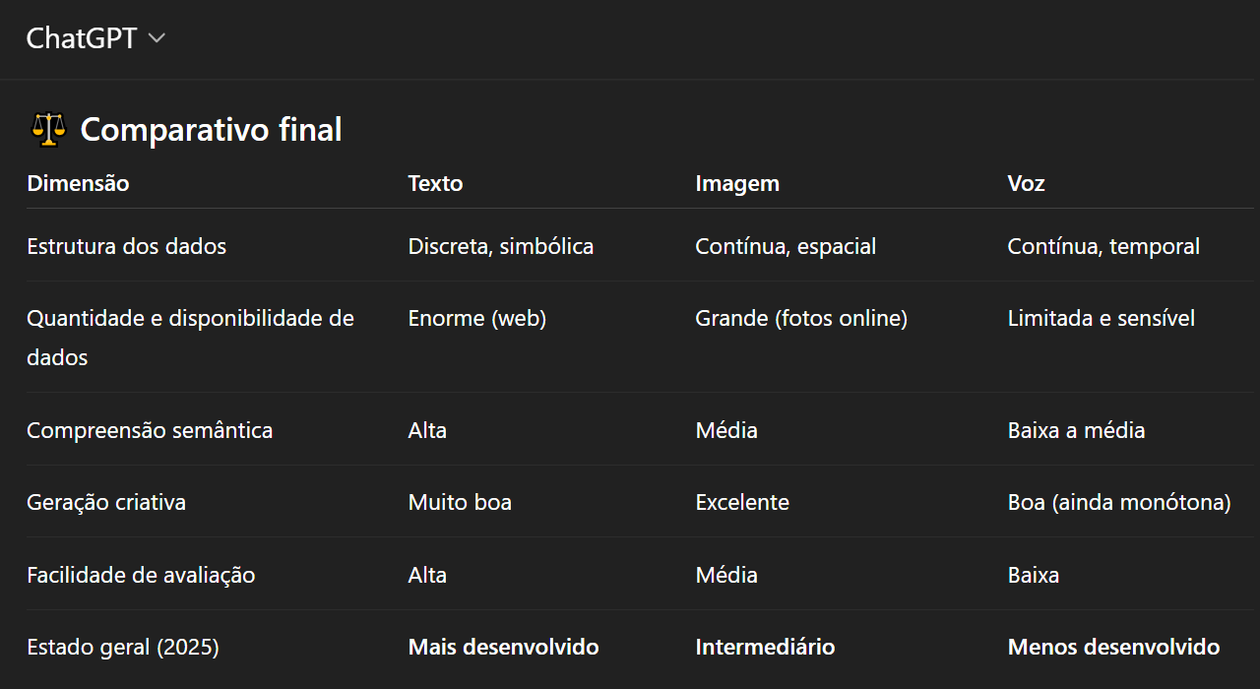This screenshot has width=1260, height=689.
Task: Click the balance scale emoji icon
Action: click(47, 130)
